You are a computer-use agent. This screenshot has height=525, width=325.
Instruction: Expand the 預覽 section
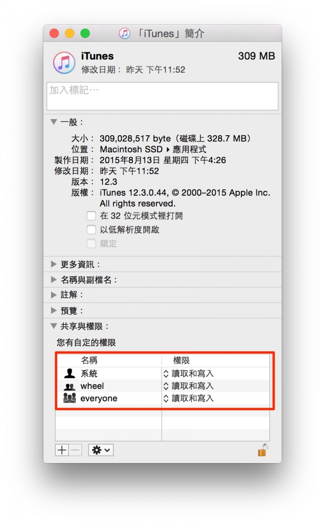[x=54, y=310]
